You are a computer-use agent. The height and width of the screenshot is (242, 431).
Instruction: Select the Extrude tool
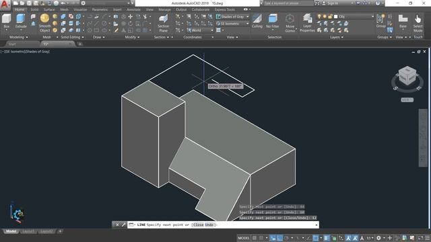pyautogui.click(x=21, y=21)
